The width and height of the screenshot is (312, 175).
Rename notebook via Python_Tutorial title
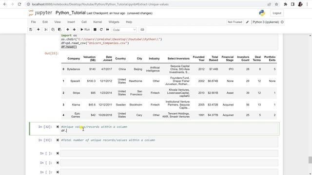[70, 13]
